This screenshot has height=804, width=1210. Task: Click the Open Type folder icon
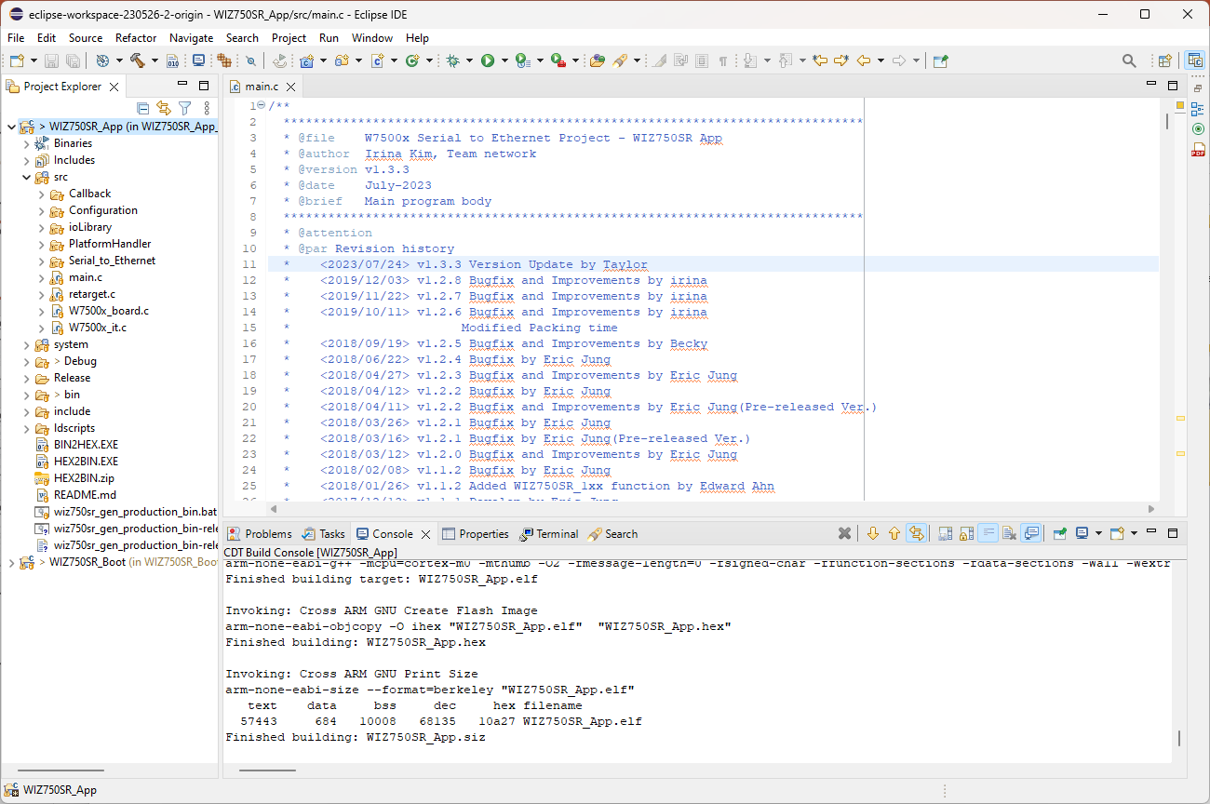(x=597, y=60)
